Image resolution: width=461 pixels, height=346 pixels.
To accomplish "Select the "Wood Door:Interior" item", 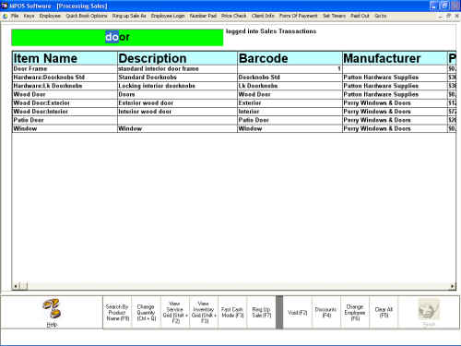I will click(x=65, y=112).
